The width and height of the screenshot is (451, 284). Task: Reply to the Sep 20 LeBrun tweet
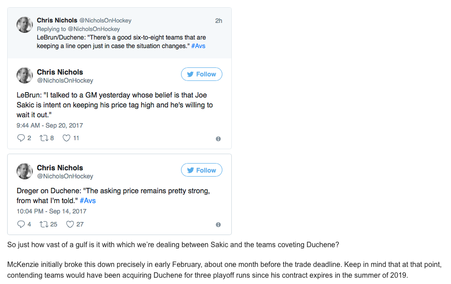click(x=21, y=138)
